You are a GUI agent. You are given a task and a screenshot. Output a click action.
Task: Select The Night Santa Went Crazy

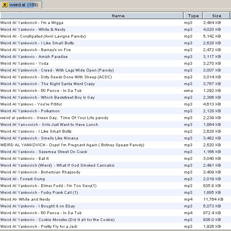115,84
